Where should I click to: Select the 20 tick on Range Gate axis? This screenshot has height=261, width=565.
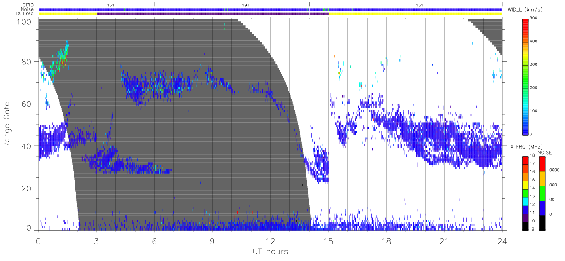27,188
